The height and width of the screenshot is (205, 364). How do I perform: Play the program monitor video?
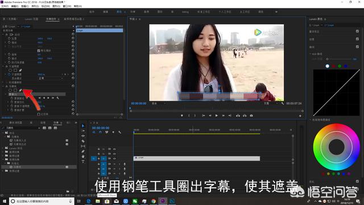click(217, 116)
